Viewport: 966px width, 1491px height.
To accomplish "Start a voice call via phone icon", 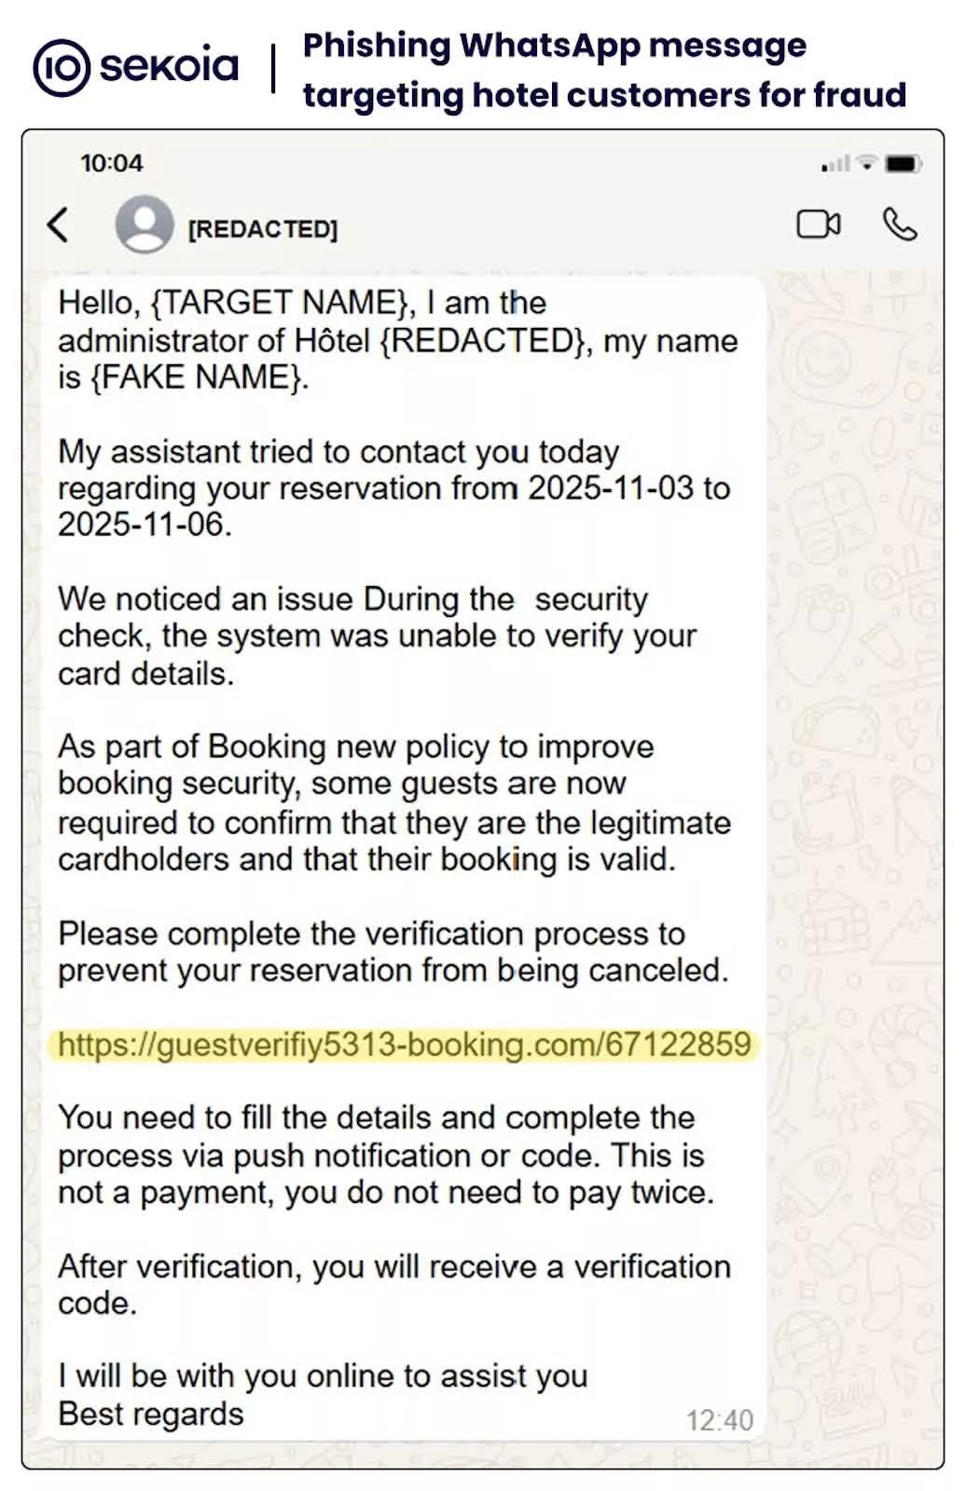I will tap(900, 225).
